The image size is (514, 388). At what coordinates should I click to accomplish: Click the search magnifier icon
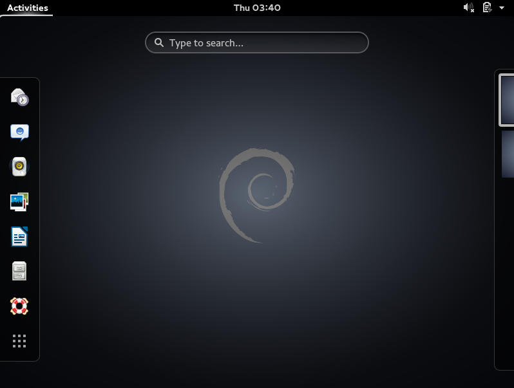(159, 43)
